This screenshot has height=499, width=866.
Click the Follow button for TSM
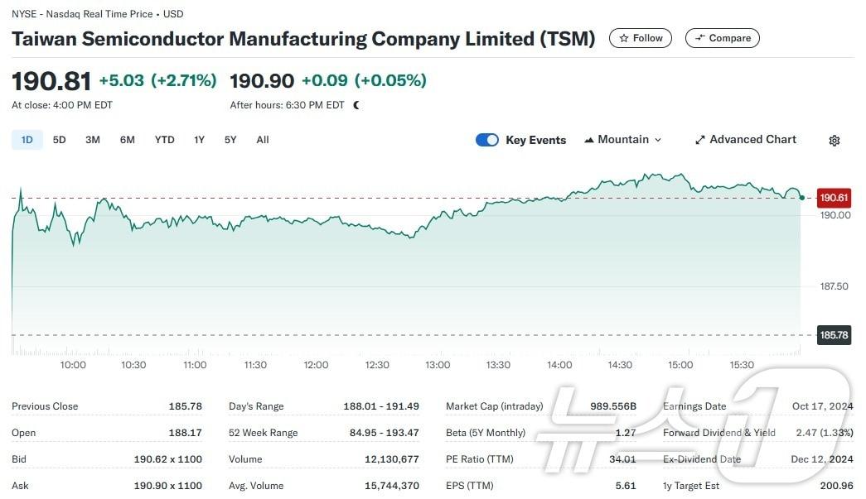pyautogui.click(x=640, y=37)
